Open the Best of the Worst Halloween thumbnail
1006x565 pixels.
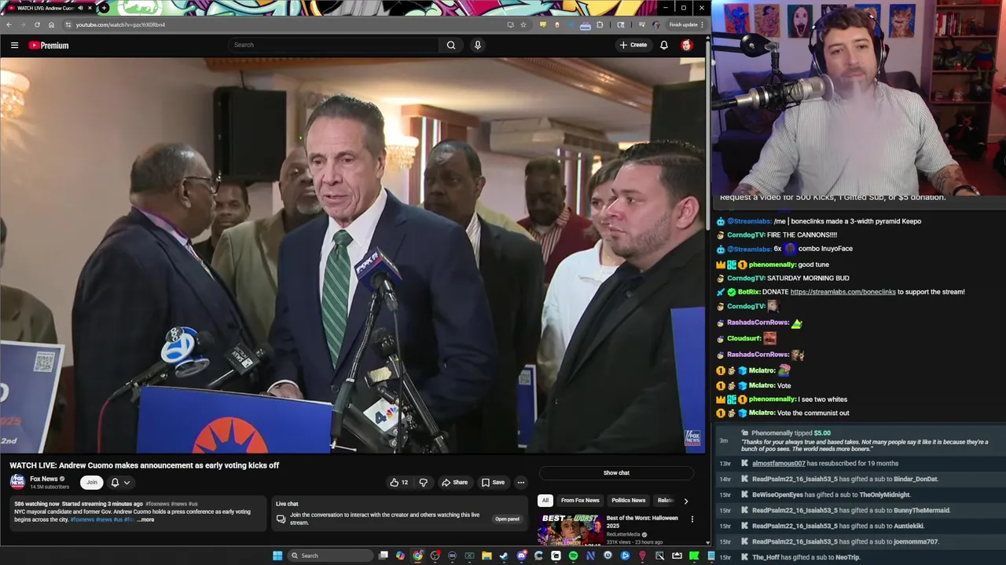pos(570,530)
